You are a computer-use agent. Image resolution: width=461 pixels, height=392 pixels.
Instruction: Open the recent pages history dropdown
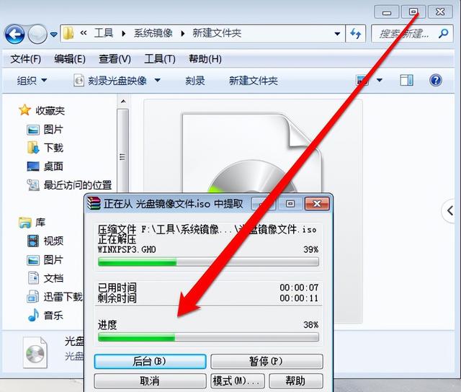coord(53,35)
